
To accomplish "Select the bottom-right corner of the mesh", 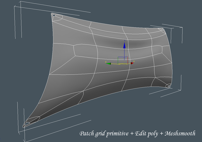I will pyautogui.click(x=169, y=87).
